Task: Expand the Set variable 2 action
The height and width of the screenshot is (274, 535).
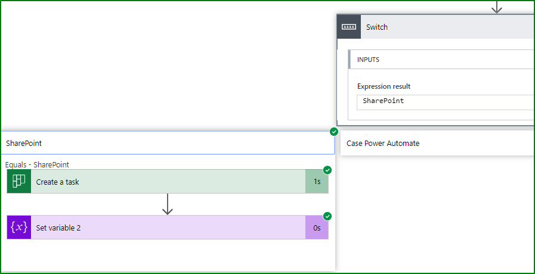Action: [x=167, y=228]
